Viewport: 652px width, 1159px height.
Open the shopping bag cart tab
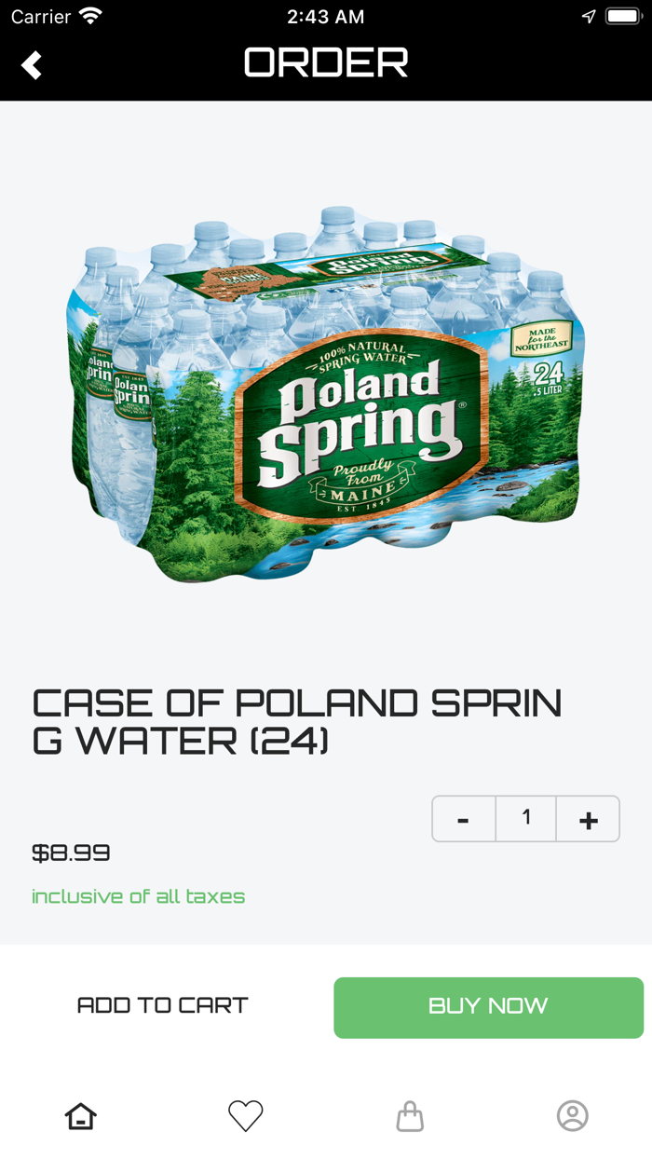pos(410,1115)
